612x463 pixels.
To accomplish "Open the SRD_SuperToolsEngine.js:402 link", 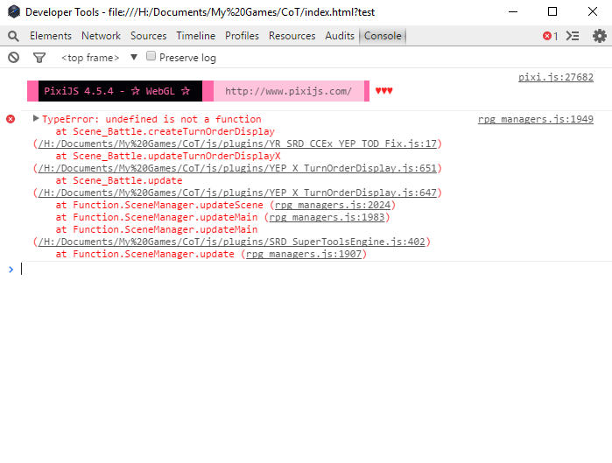I will coord(231,242).
